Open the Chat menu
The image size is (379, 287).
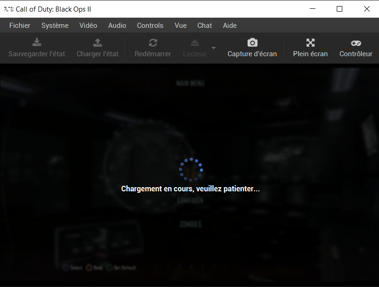[x=204, y=26]
